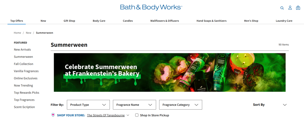This screenshot has width=304, height=120.
Task: Open the Top Offers menu tab
Action: (x=17, y=21)
